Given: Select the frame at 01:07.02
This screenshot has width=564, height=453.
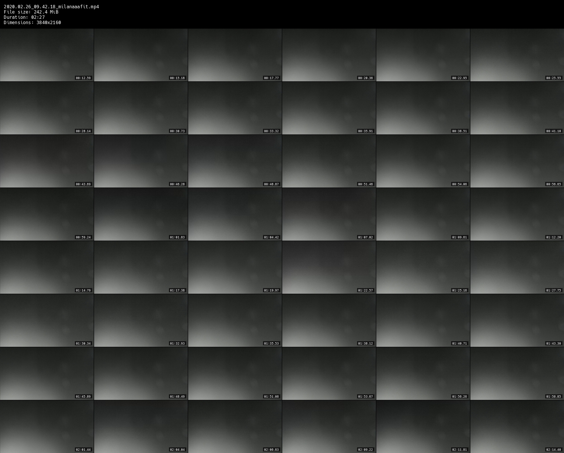Looking at the screenshot, I should point(329,214).
